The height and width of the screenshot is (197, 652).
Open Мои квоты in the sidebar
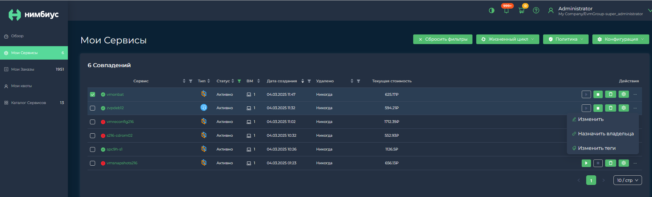tap(34, 86)
